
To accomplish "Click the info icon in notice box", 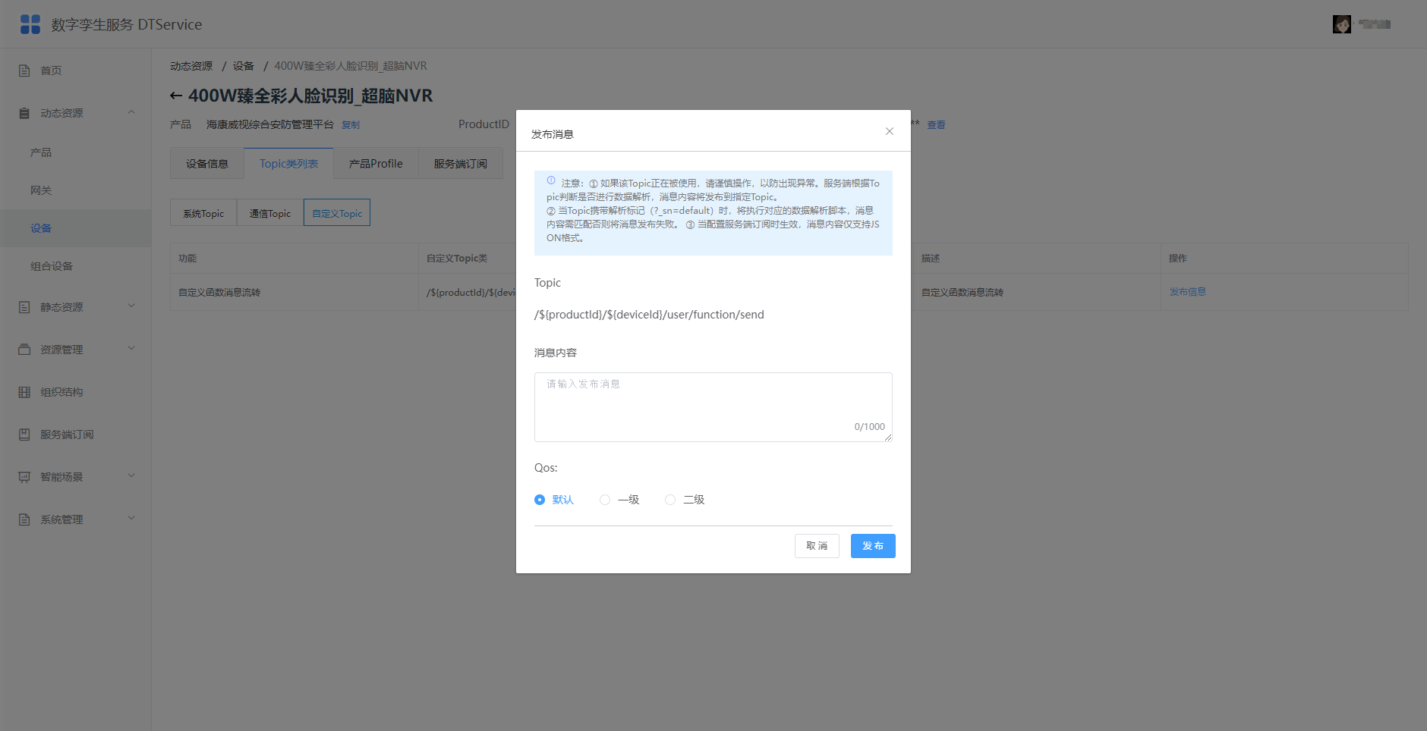I will [x=551, y=180].
